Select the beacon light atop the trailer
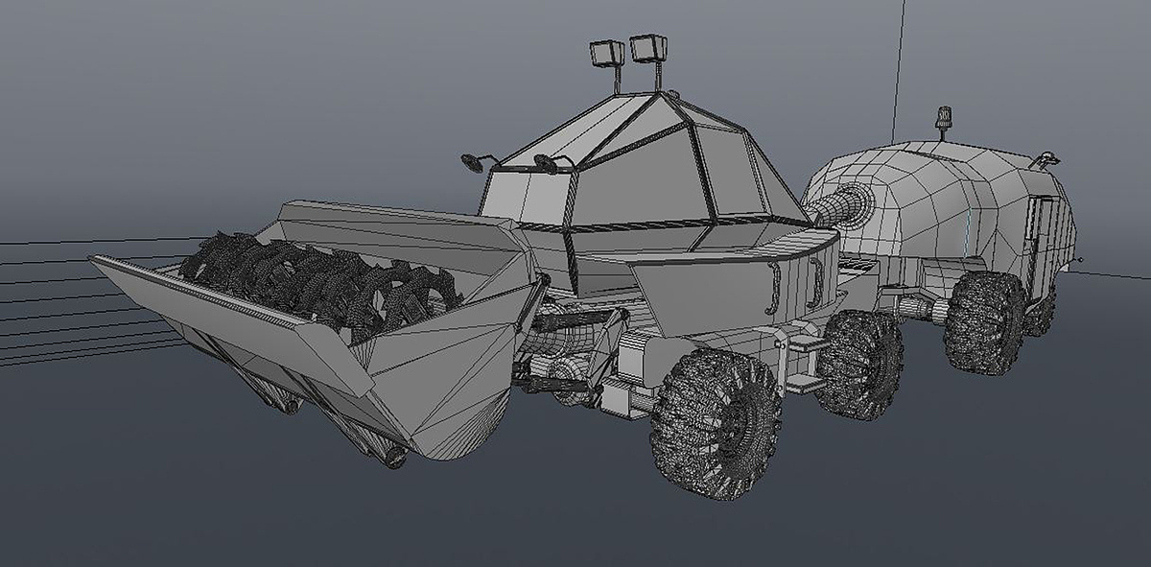Viewport: 1151px width, 567px height. 944,120
